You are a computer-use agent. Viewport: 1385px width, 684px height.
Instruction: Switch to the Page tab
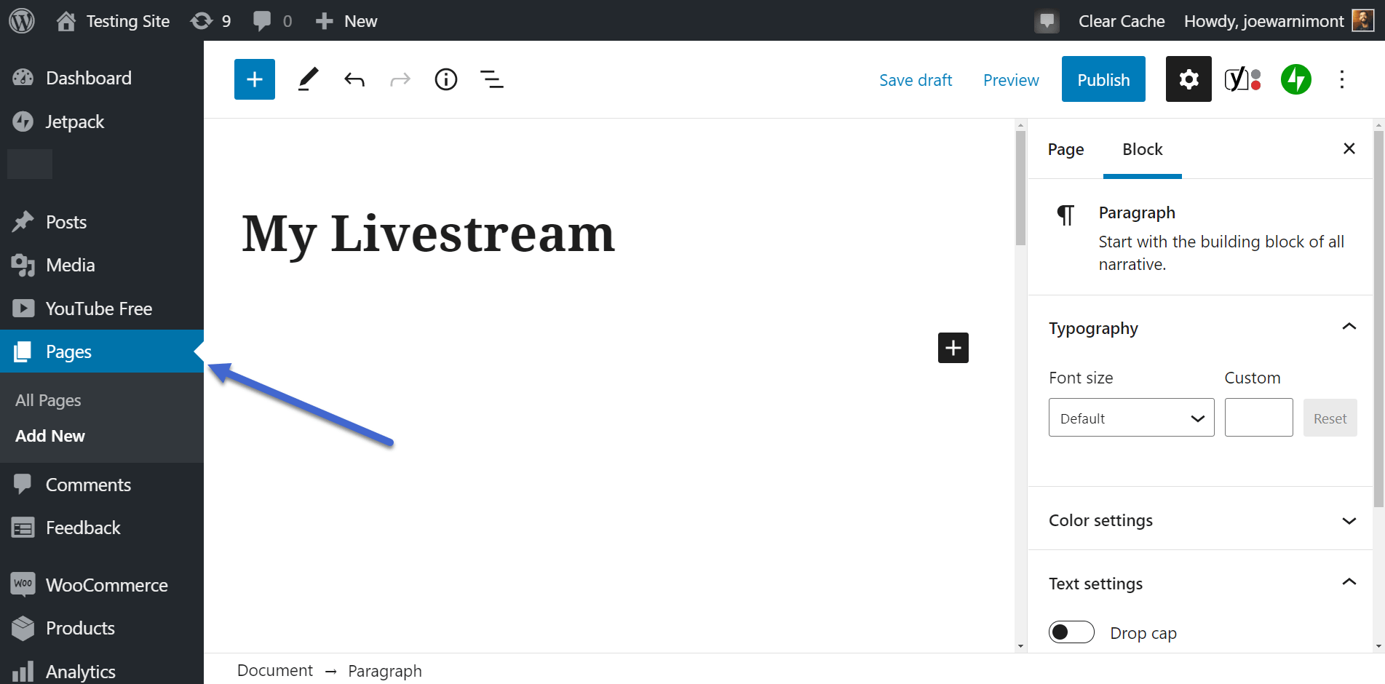click(x=1065, y=149)
